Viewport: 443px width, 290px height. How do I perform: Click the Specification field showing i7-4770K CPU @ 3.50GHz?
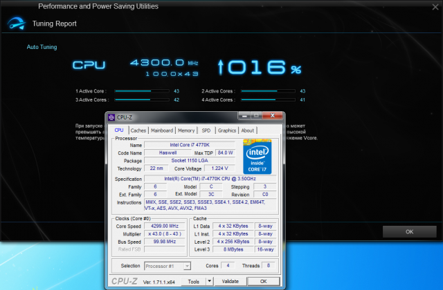click(x=210, y=179)
